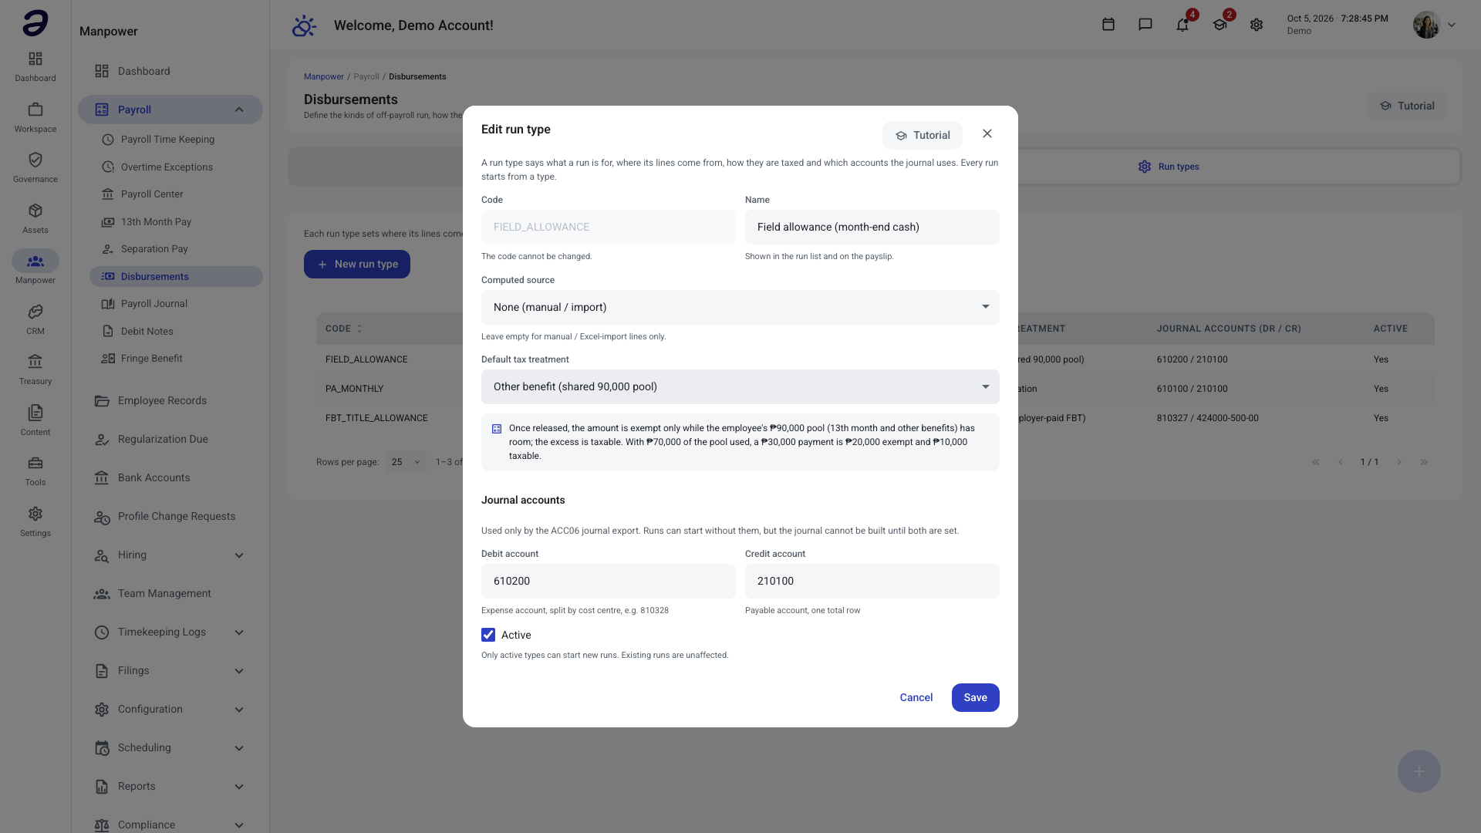Open the chat messages icon
Image resolution: width=1481 pixels, height=833 pixels.
[x=1145, y=25]
